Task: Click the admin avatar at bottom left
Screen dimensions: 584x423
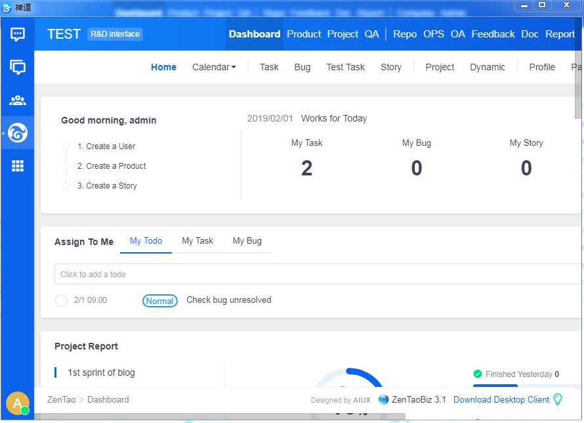Action: click(18, 403)
